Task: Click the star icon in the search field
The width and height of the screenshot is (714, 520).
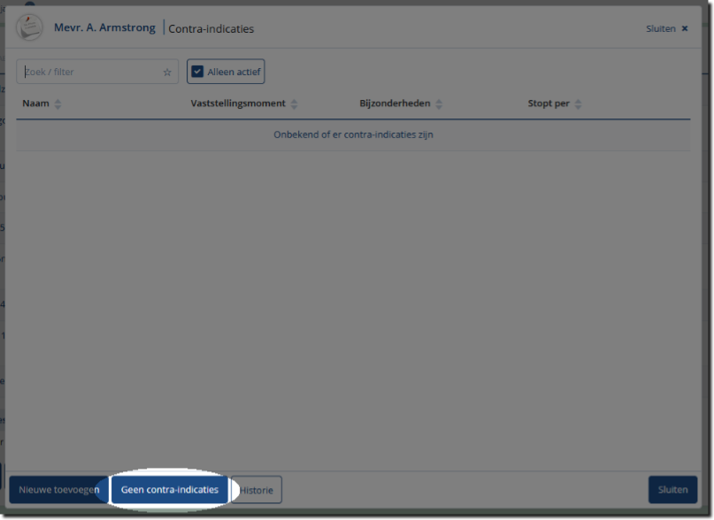Action: click(x=167, y=73)
